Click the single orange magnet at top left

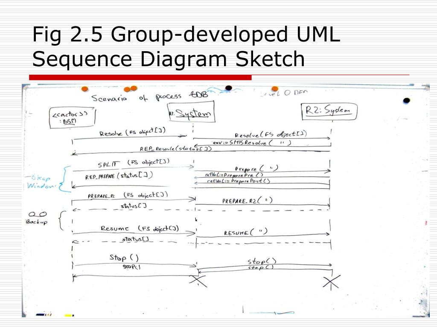[85, 89]
